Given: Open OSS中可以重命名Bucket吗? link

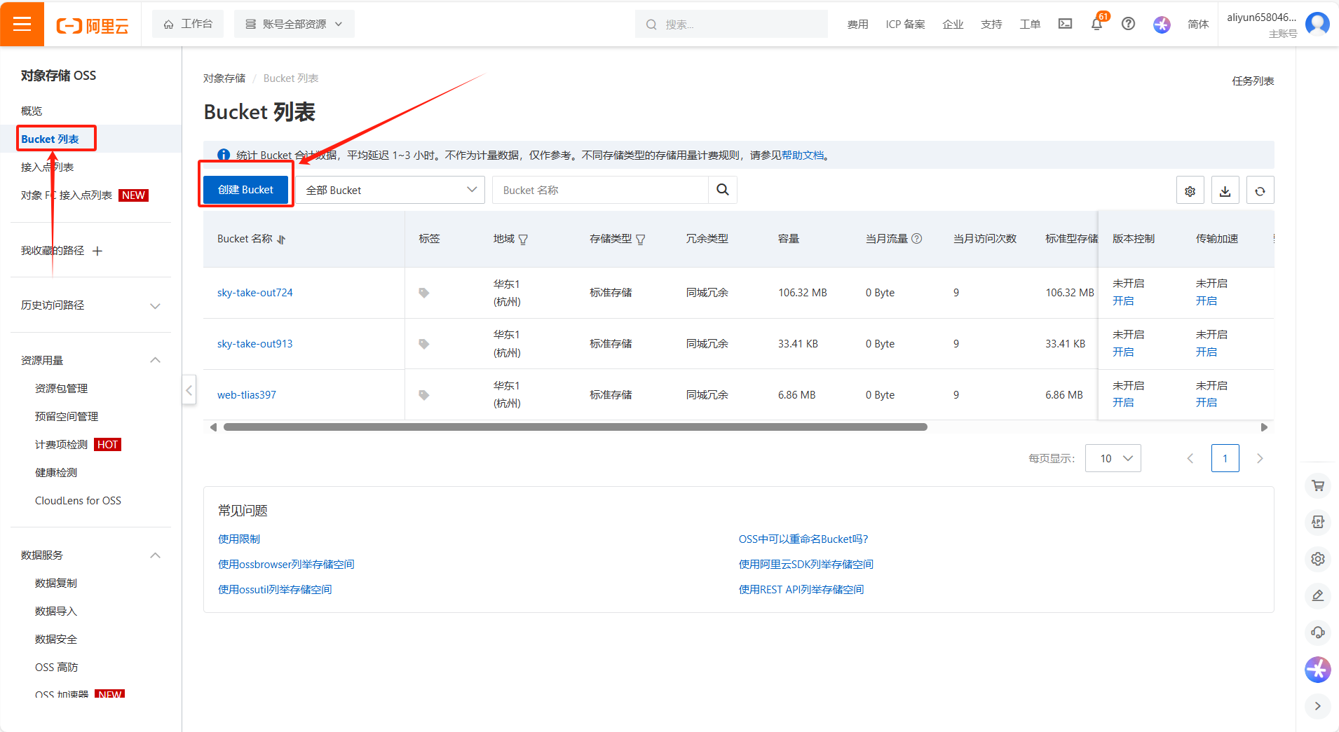Looking at the screenshot, I should tap(803, 539).
